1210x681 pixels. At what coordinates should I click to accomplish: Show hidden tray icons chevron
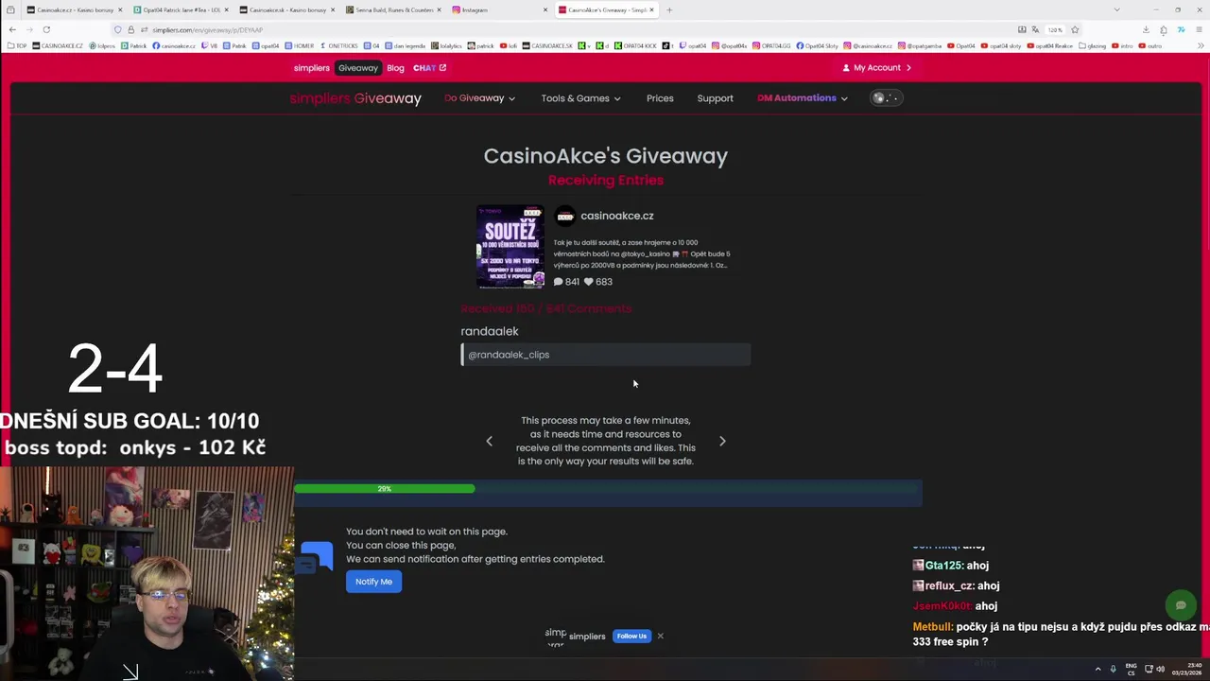click(x=1098, y=669)
